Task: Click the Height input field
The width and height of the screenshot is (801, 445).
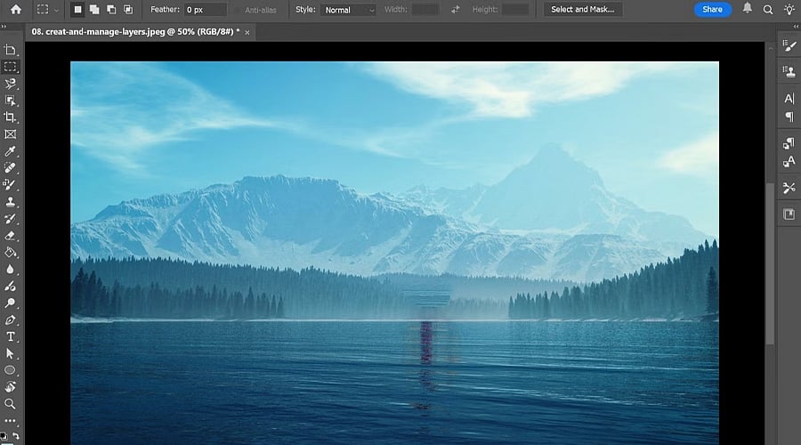Action: pos(515,10)
